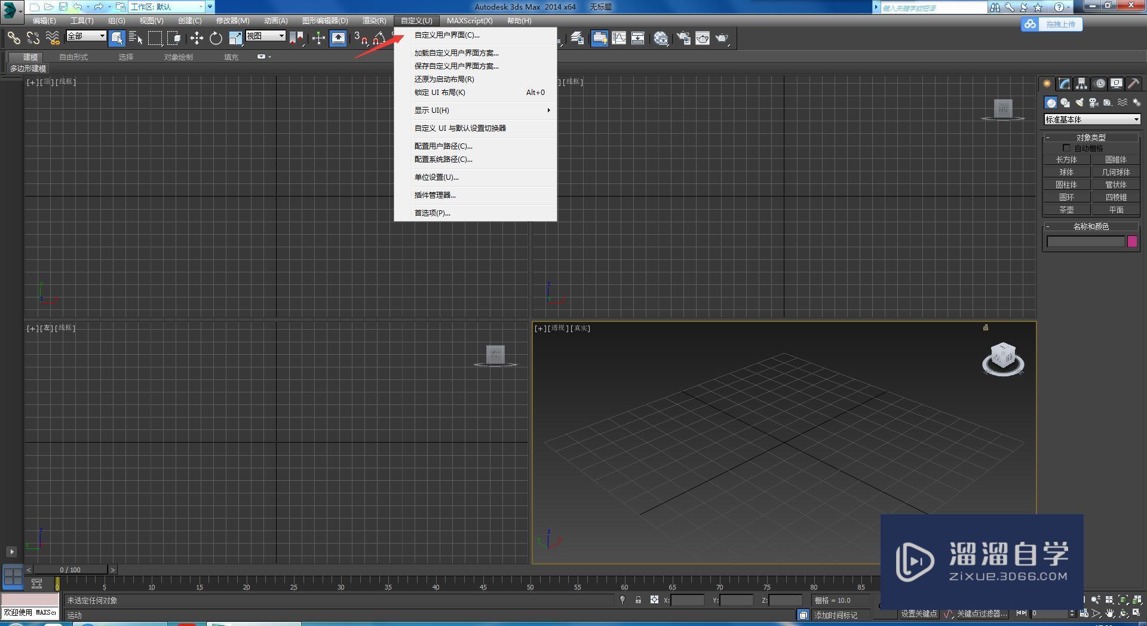Select 首选项(P)... menu entry

click(x=433, y=213)
